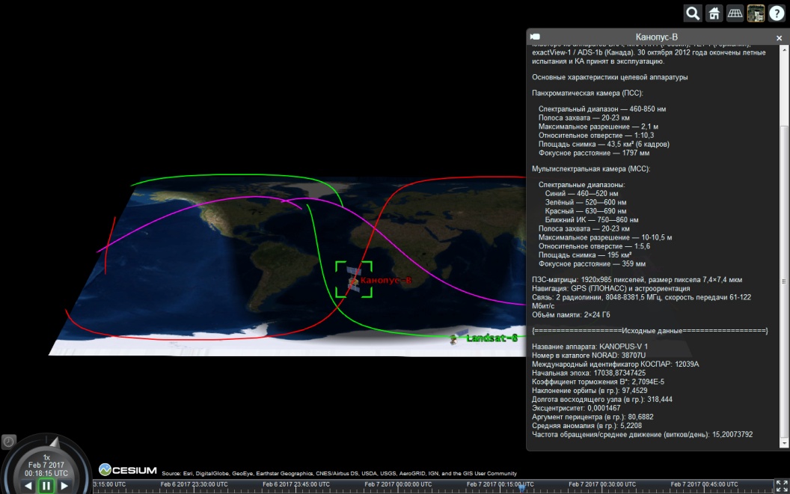Image resolution: width=790 pixels, height=494 pixels.
Task: Click 'Основные характеристики целевой аппаратуры' heading
Action: click(x=610, y=77)
